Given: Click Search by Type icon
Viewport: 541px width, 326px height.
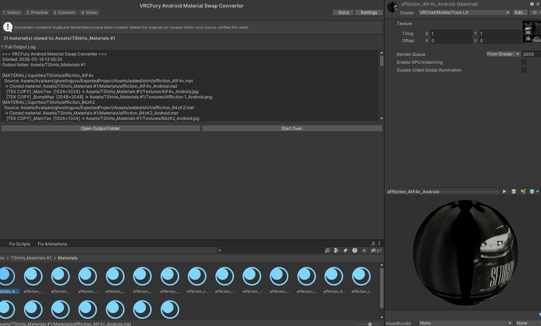Looking at the screenshot, I should coord(336,250).
